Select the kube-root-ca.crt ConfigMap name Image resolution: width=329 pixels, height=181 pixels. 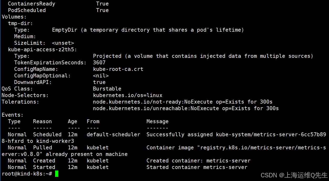coord(118,69)
